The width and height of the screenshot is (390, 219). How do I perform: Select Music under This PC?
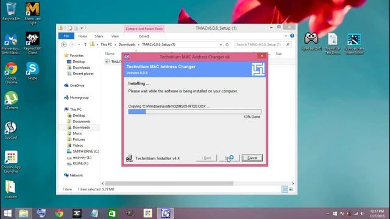pos(77,133)
